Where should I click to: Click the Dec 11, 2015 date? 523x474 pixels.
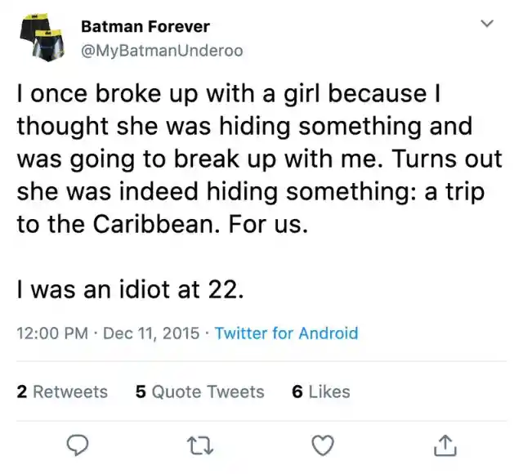point(151,333)
